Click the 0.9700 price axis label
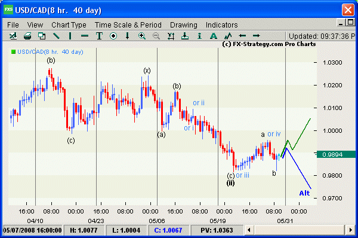The width and height of the screenshot is (358, 238). (x=332, y=198)
